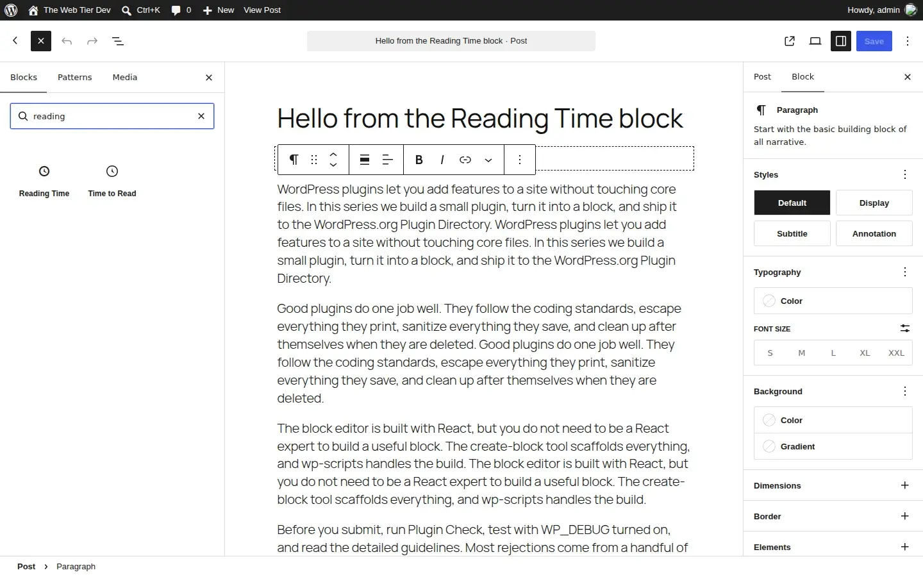Open the block alignment control
Screen dimensions: 923x577
point(365,160)
